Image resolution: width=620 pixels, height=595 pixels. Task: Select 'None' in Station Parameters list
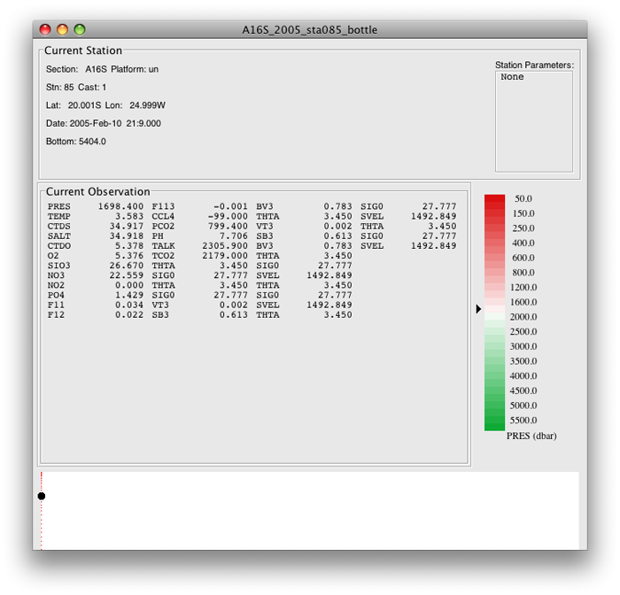click(512, 77)
